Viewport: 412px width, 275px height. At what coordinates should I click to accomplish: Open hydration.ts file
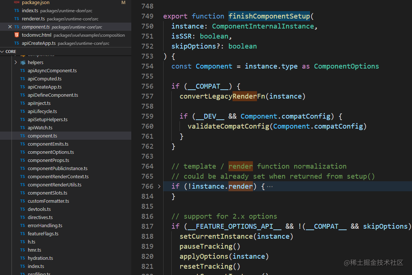coord(40,258)
